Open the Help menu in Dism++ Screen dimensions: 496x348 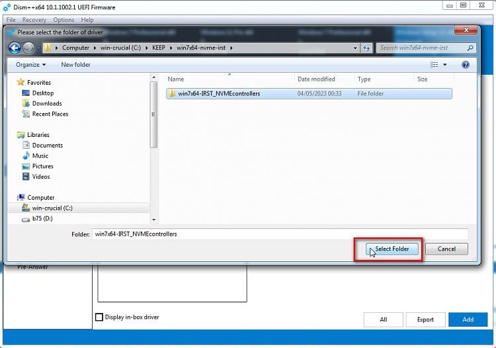click(87, 20)
